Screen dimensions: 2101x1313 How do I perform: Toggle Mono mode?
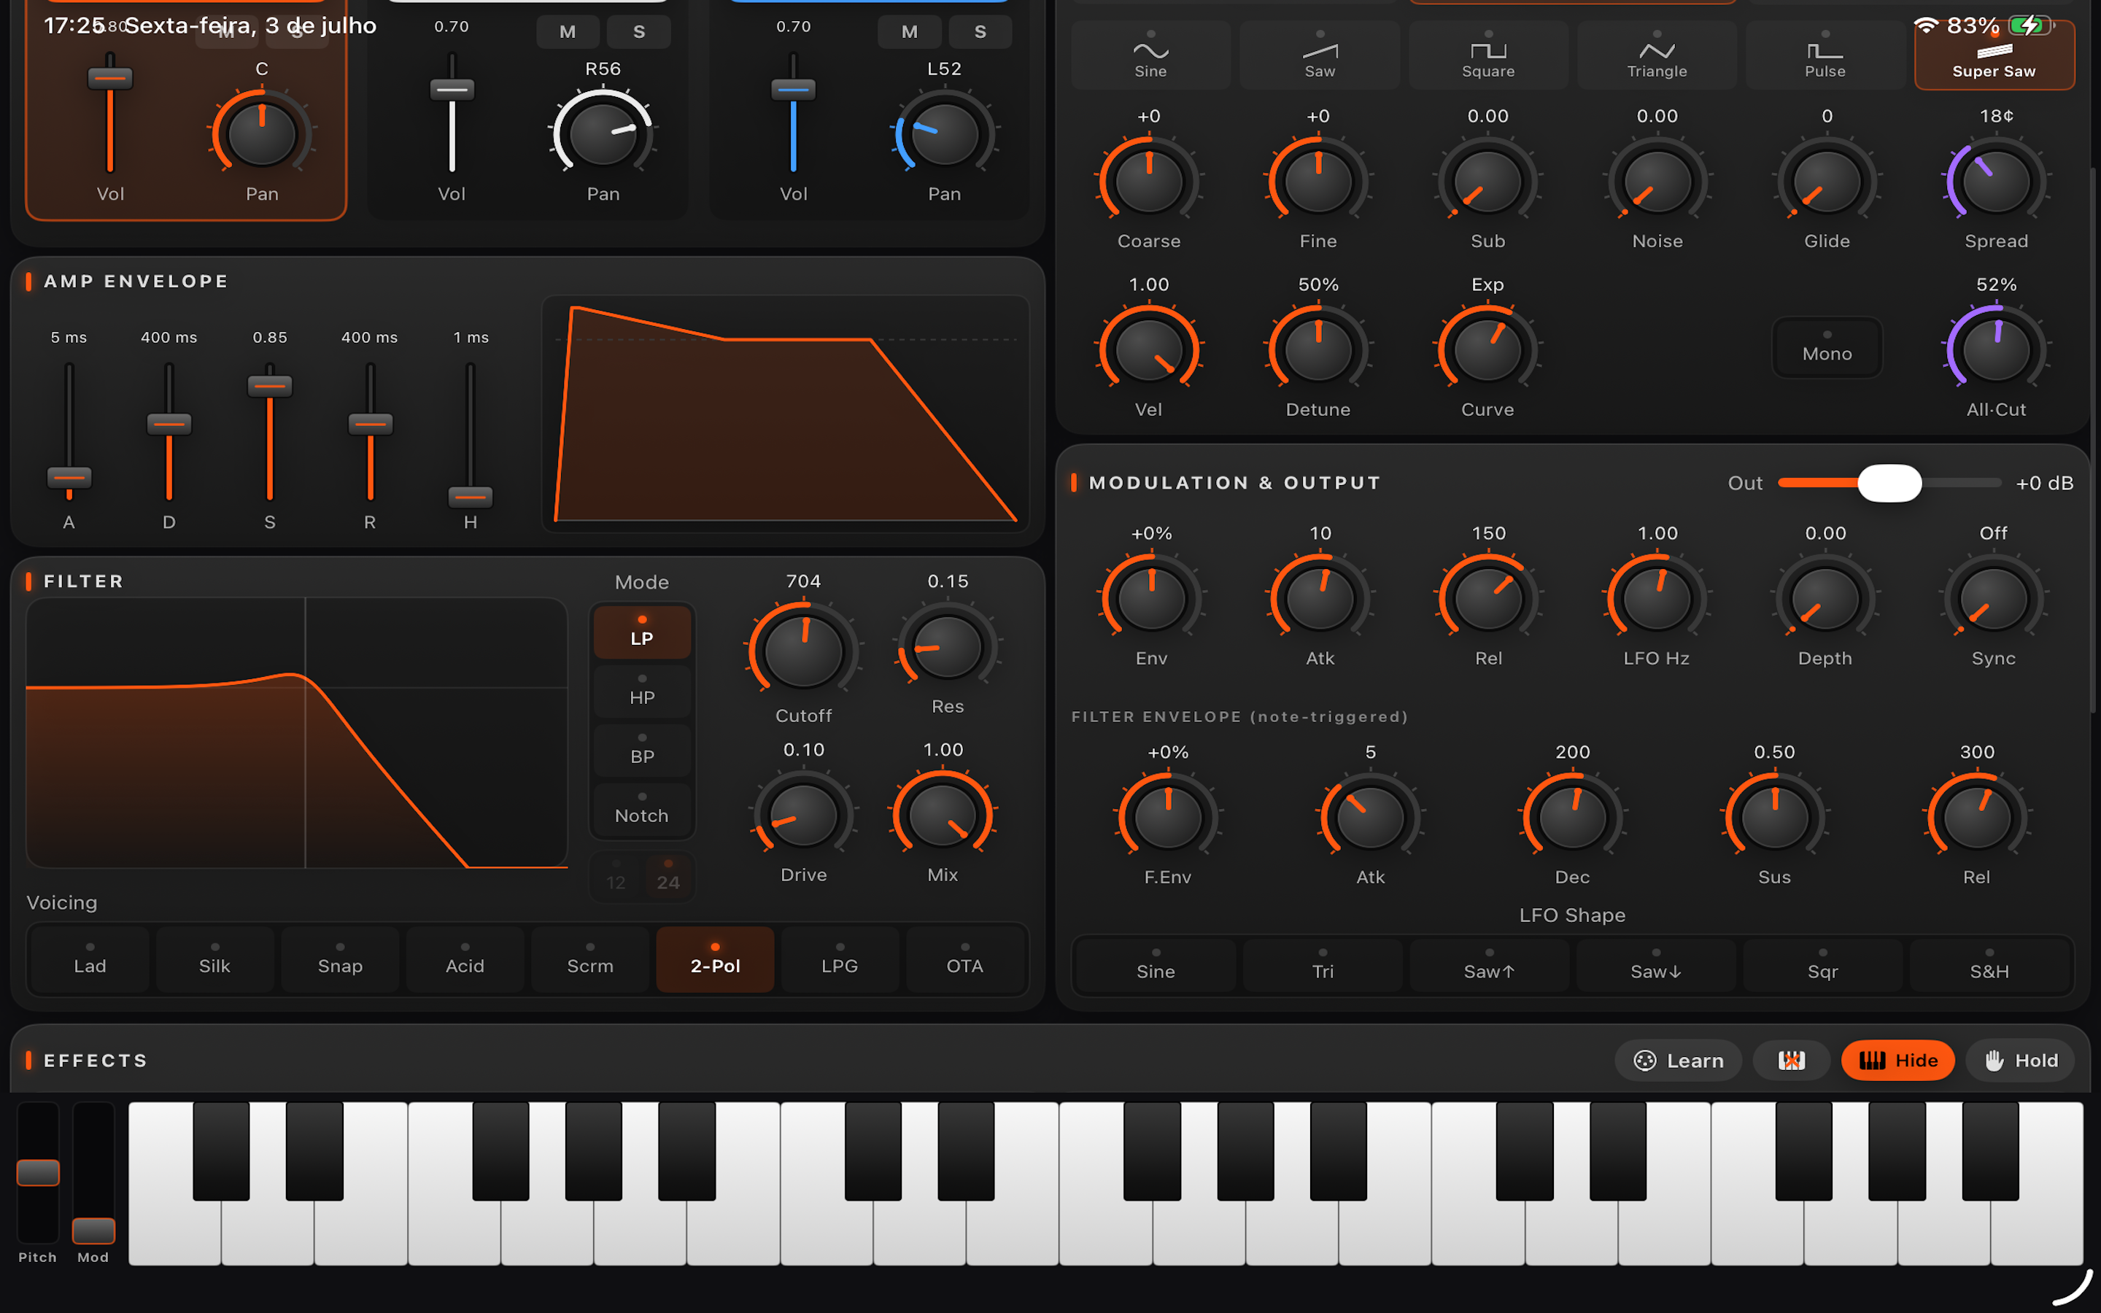click(1827, 347)
